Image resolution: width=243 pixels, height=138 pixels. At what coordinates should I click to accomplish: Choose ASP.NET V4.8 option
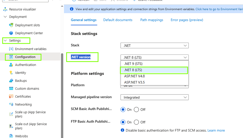pyautogui.click(x=155, y=76)
